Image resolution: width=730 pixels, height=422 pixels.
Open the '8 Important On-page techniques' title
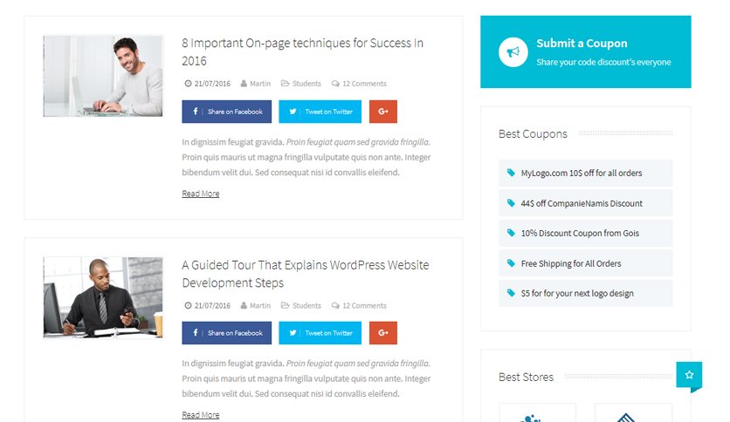pos(303,52)
